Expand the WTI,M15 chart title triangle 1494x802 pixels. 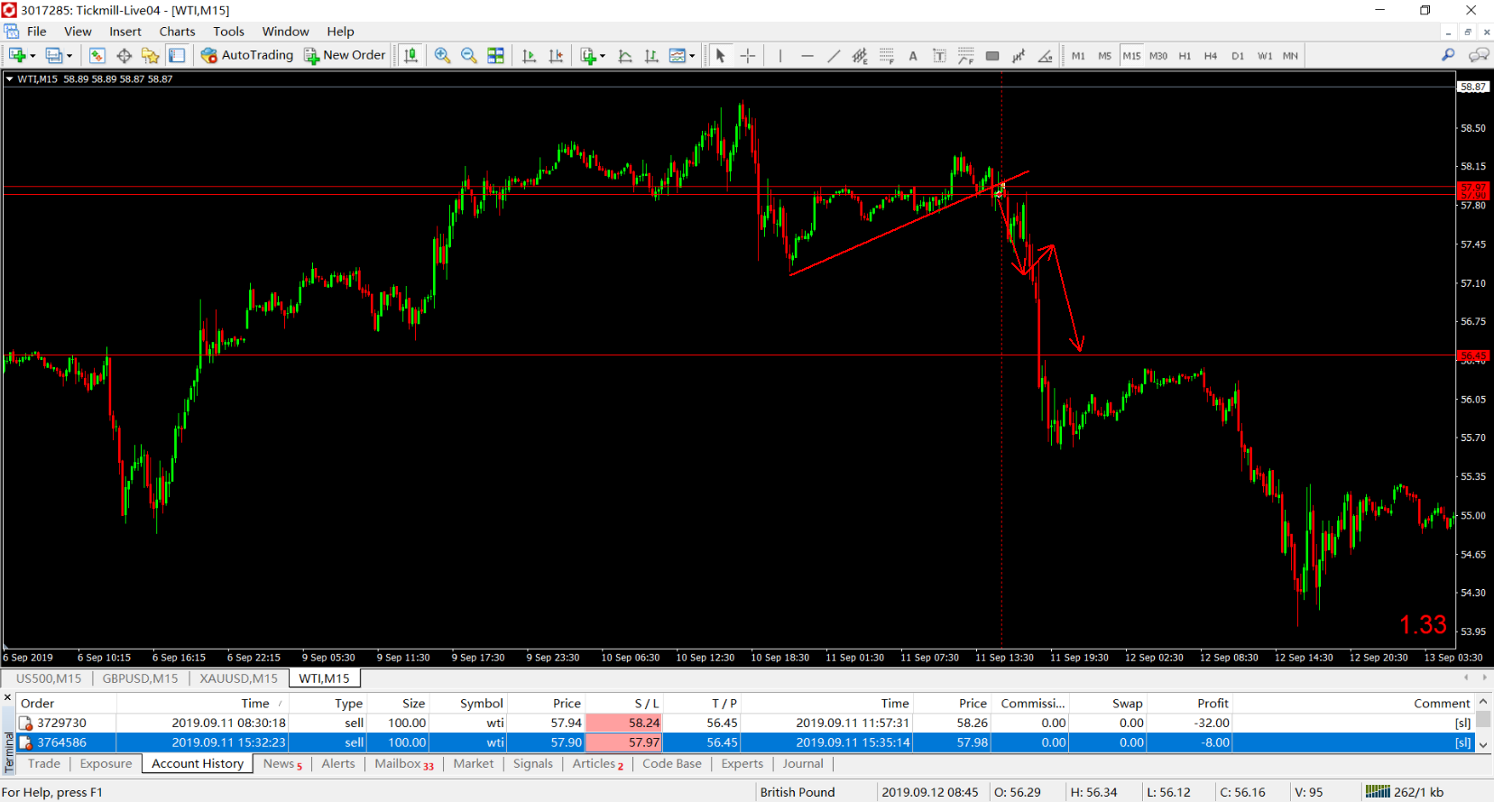pos(9,79)
